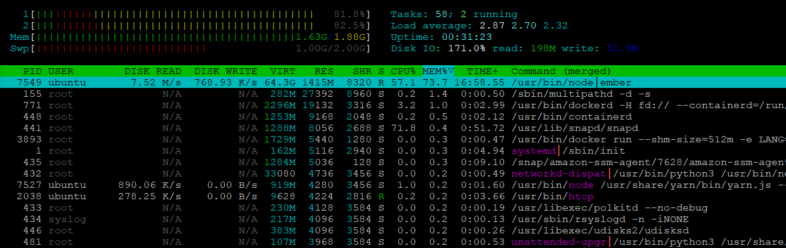Viewport: 786px width, 248px height.
Task: Select the networkd-dispat process row
Action: click(x=393, y=173)
